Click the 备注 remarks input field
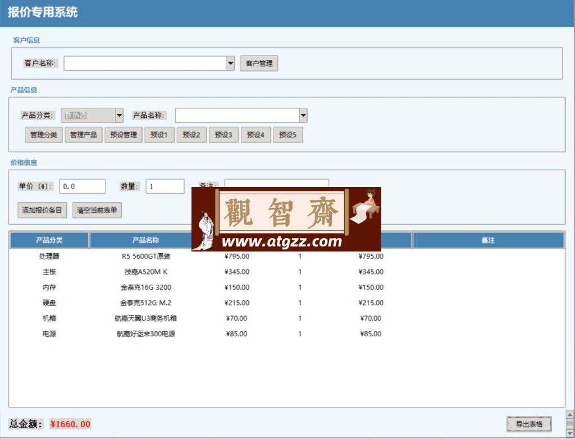 pos(276,183)
